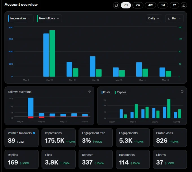Click the May 14 green new follows bar
This screenshot has width=192, height=172.
pos(145,73)
